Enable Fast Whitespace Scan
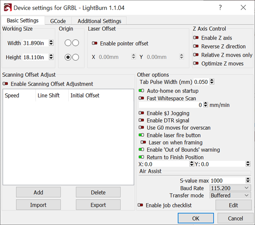This screenshot has width=255, height=225. pyautogui.click(x=141, y=98)
